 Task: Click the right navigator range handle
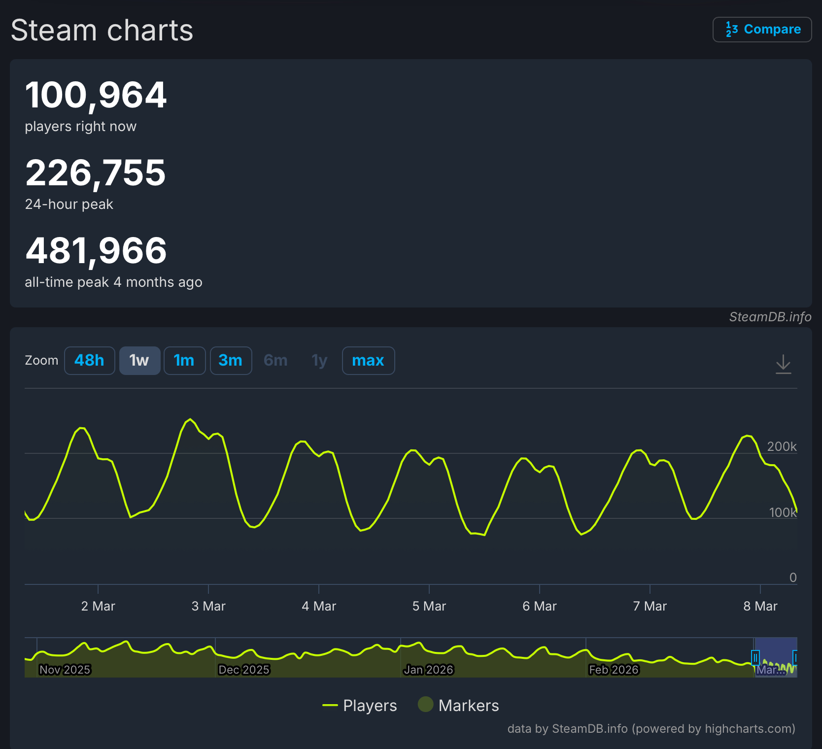795,657
